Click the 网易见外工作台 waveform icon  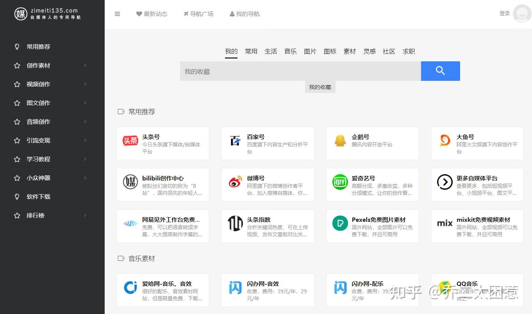130,223
